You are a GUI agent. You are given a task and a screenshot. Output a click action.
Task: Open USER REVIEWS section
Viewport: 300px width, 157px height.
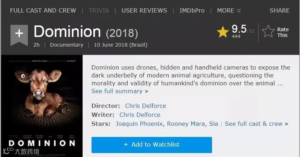tap(144, 10)
